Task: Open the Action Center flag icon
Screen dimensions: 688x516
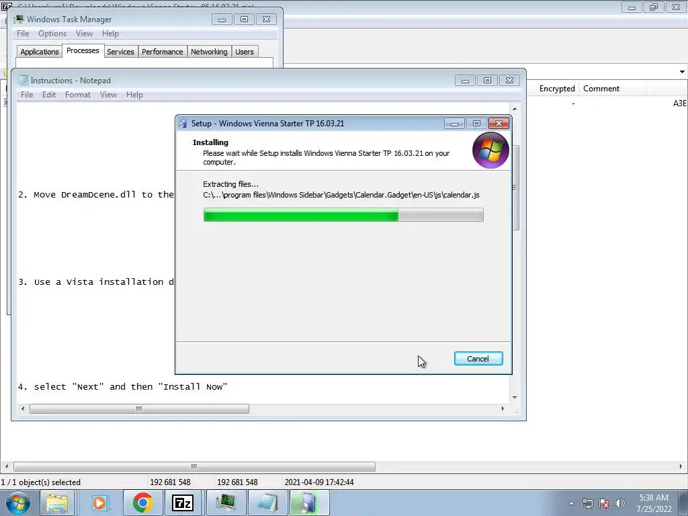Action: [604, 503]
